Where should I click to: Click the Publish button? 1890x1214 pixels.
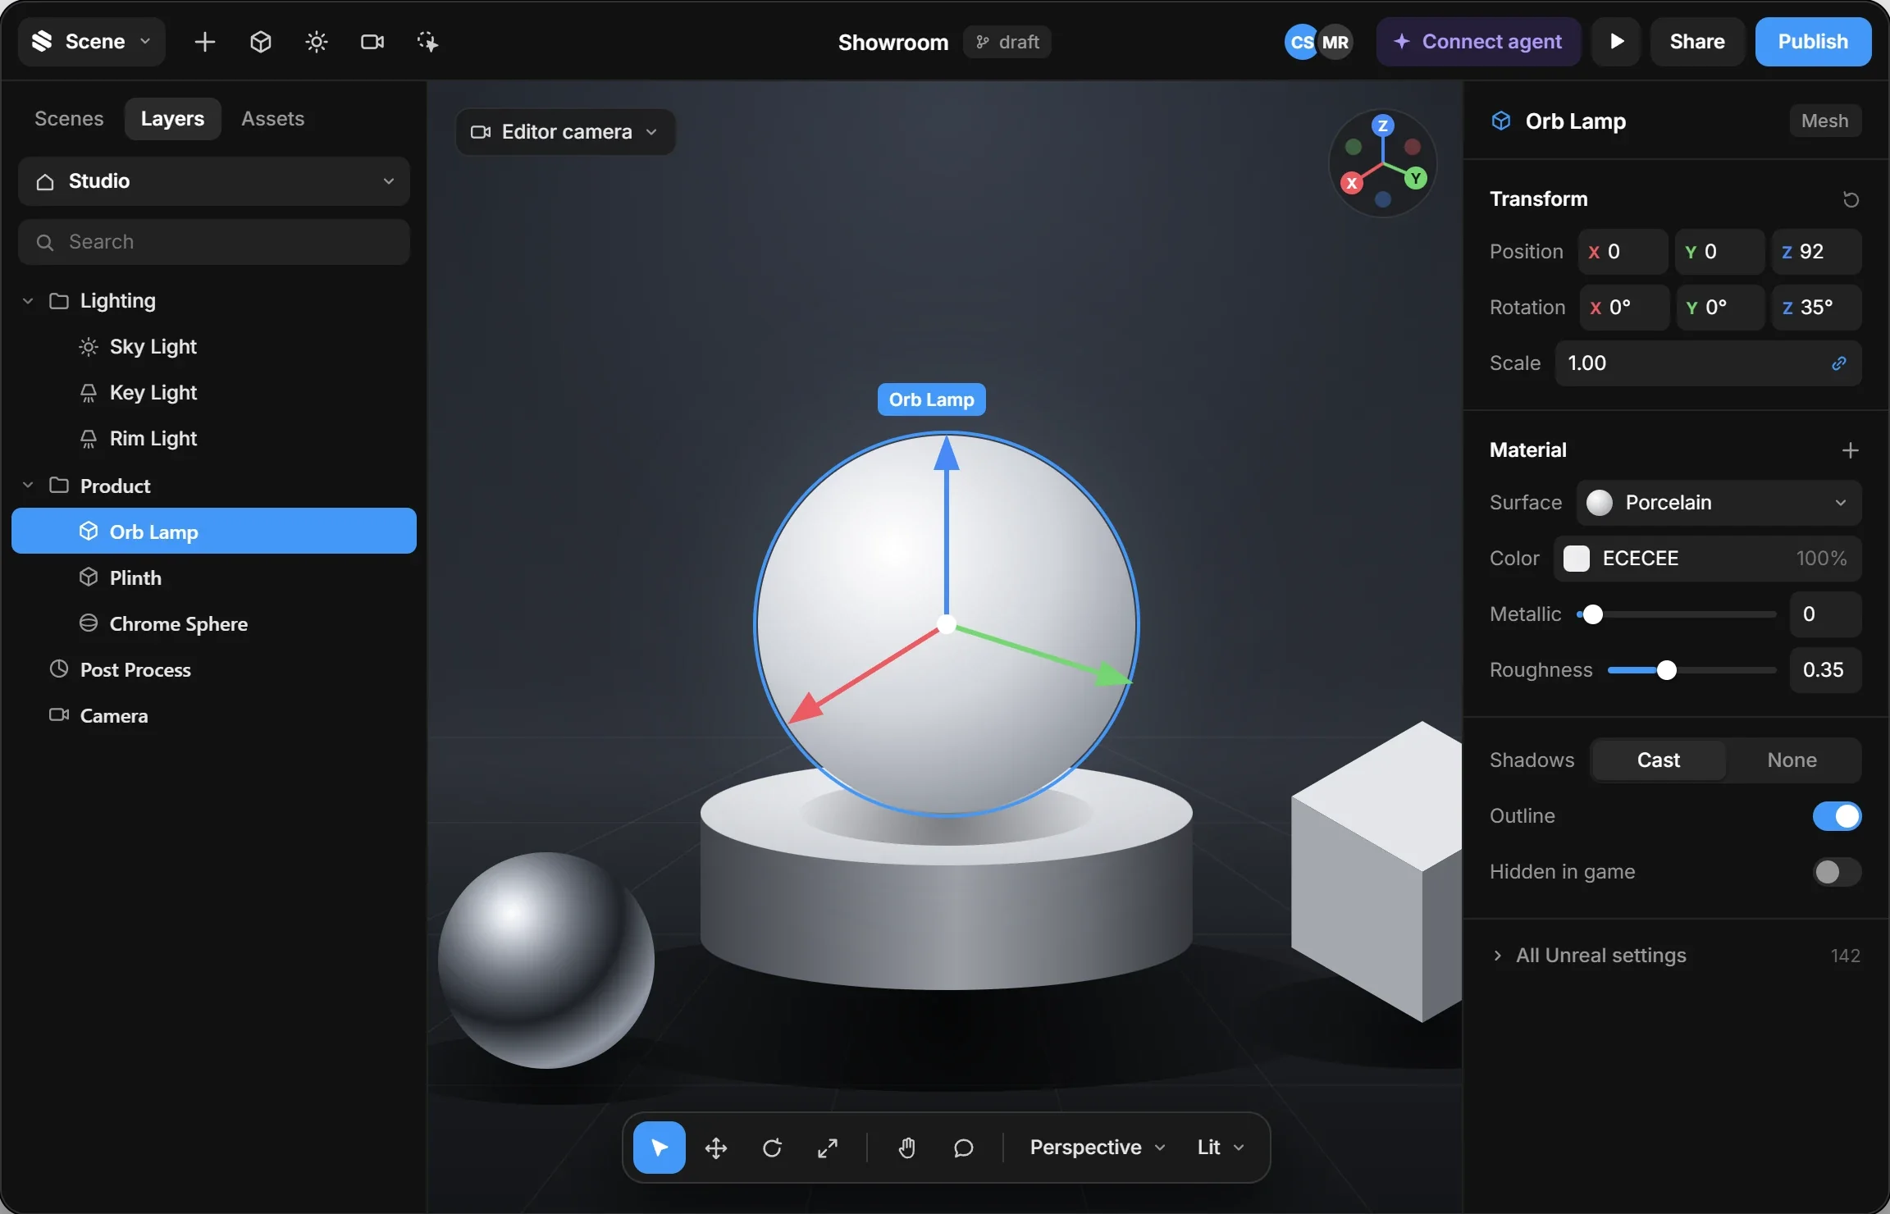(x=1813, y=42)
